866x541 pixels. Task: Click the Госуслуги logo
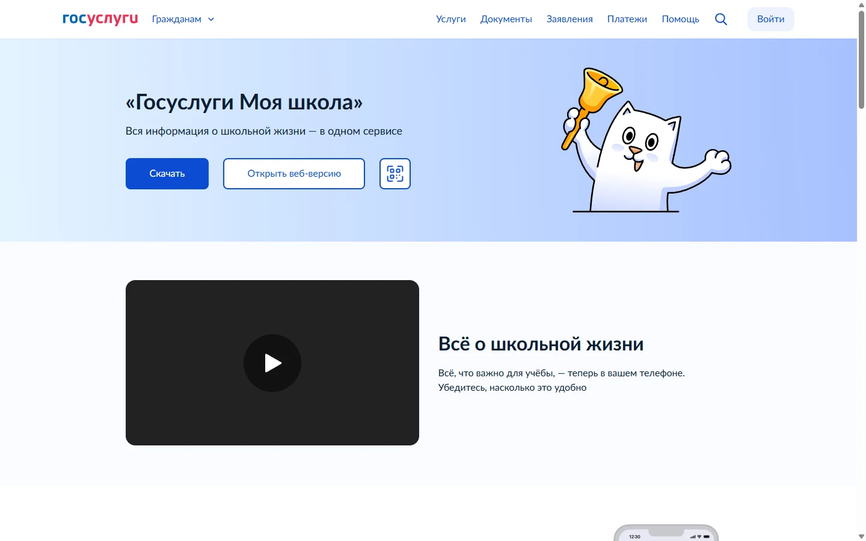pos(100,19)
